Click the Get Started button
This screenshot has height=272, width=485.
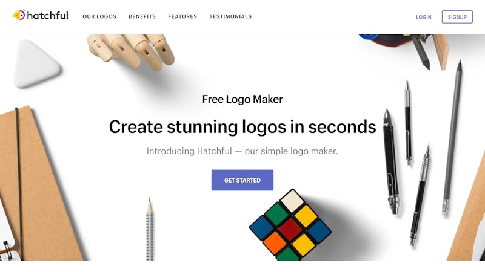pyautogui.click(x=242, y=180)
